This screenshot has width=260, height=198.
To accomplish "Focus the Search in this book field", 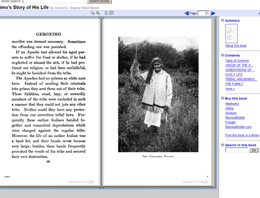I will (237, 150).
